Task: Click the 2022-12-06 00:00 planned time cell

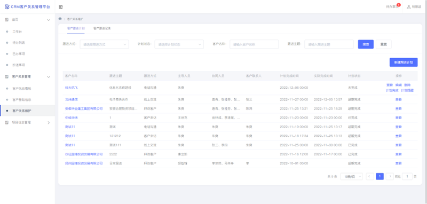Action: 294,88
